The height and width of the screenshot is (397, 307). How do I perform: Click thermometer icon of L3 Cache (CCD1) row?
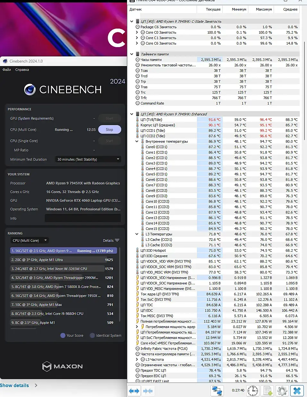[x=143, y=240]
